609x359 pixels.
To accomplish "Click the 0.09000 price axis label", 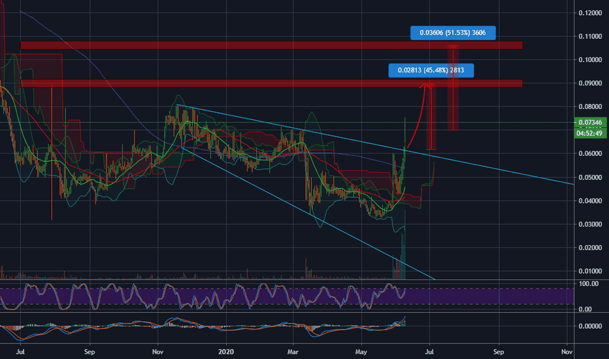I will point(590,83).
